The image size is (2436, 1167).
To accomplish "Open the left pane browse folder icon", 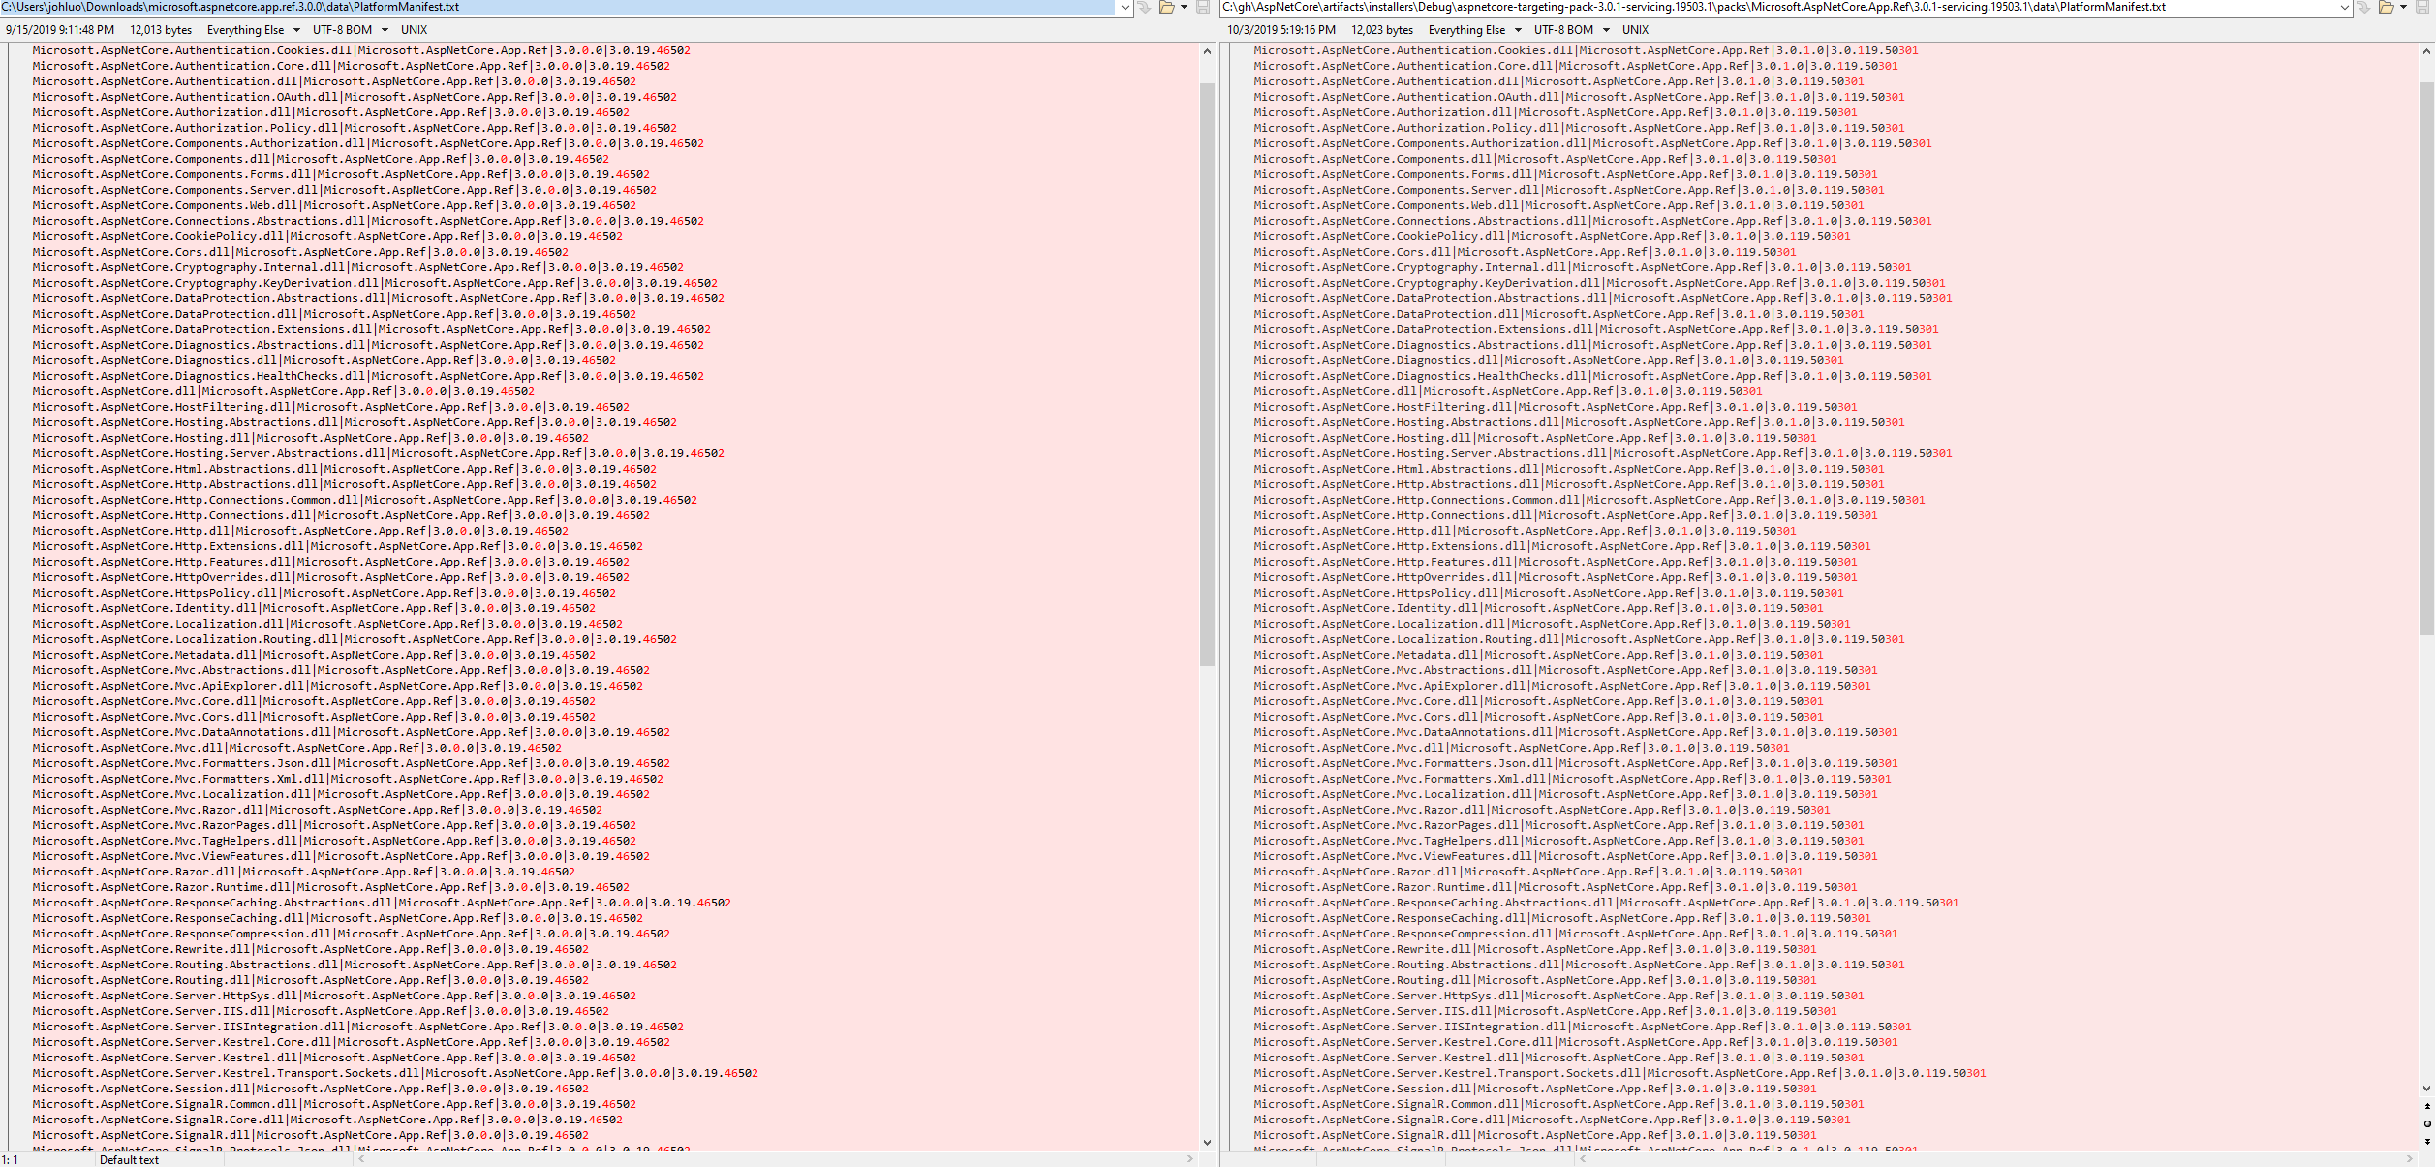I will [1167, 7].
